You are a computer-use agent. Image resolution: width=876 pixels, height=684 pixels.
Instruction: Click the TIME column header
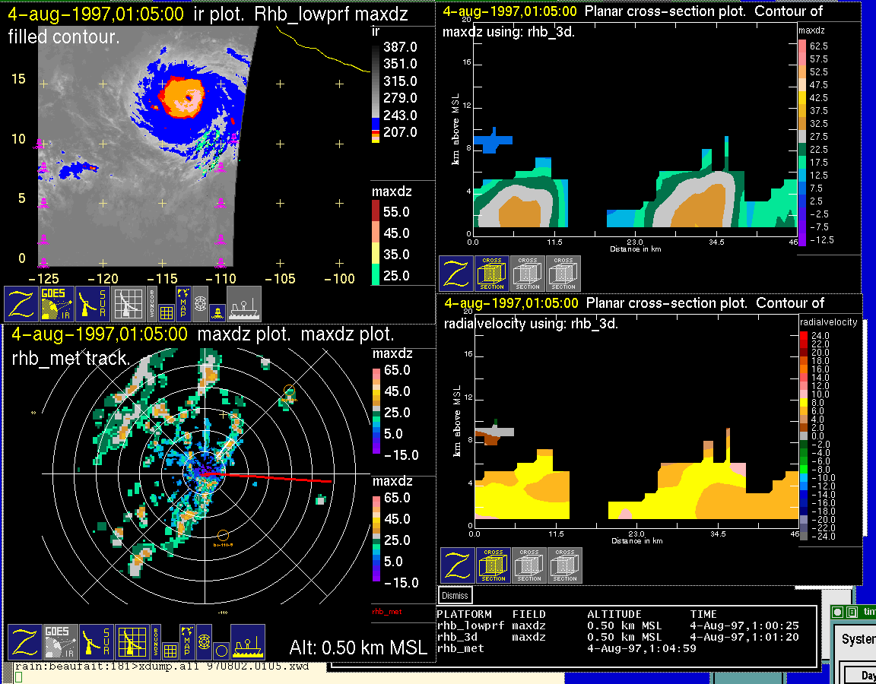coord(703,614)
